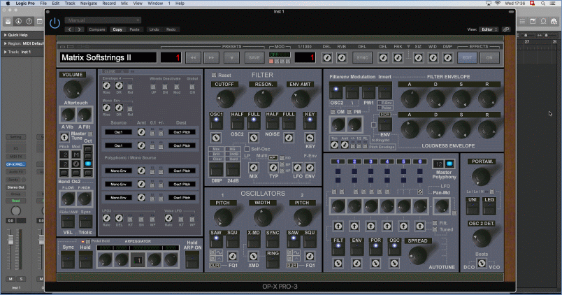Select previous setting left chevron

pyautogui.click(x=70, y=29)
